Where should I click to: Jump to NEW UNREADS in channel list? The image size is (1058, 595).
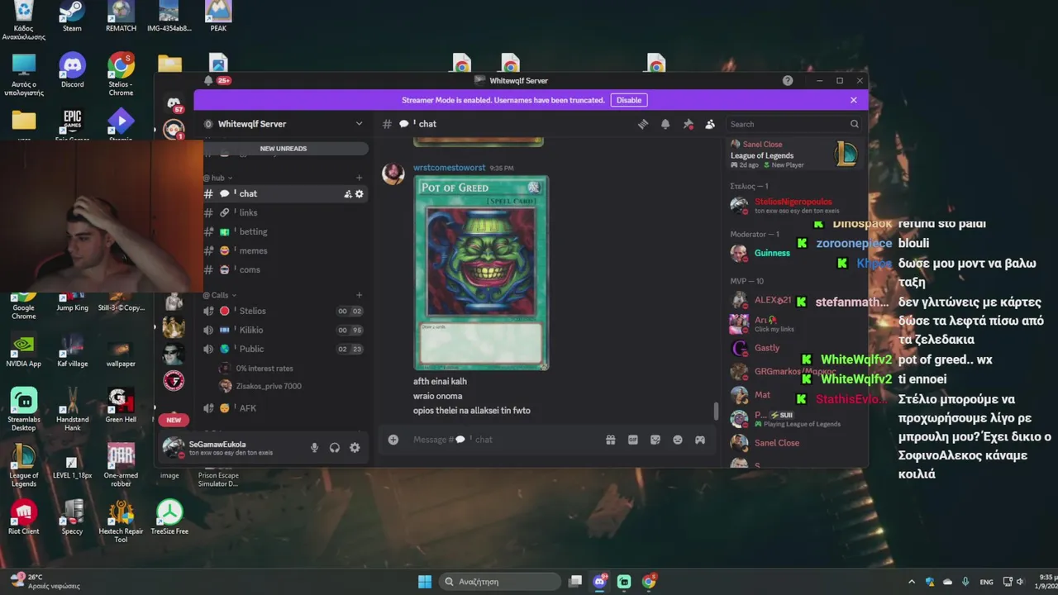point(284,149)
